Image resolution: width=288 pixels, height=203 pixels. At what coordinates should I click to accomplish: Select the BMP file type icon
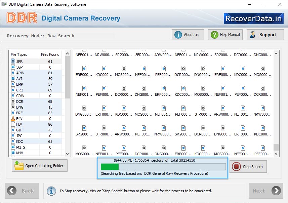coord(13,84)
